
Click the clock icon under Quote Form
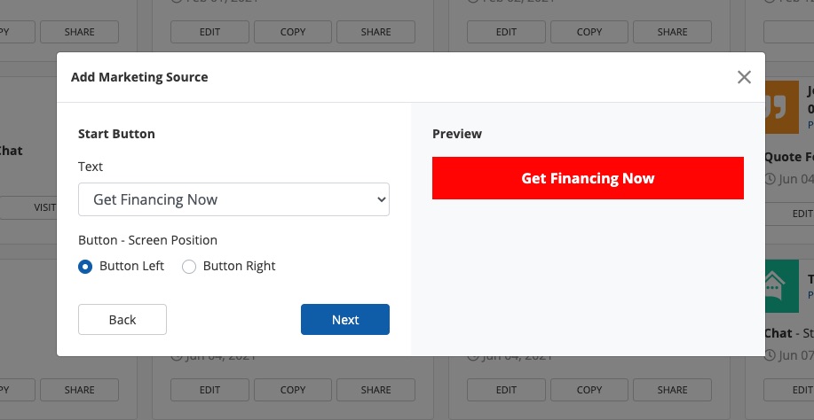click(770, 179)
